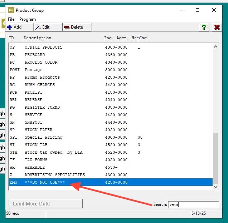This screenshot has height=223, width=228.
Task: Select the PB PEGBOARD row
Action: coord(110,55)
